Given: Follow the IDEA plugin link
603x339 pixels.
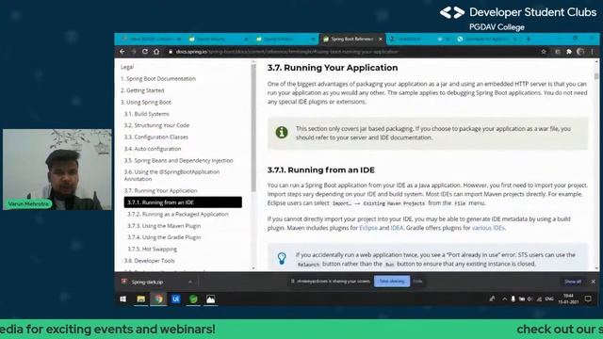Looking at the screenshot, I should (397, 228).
